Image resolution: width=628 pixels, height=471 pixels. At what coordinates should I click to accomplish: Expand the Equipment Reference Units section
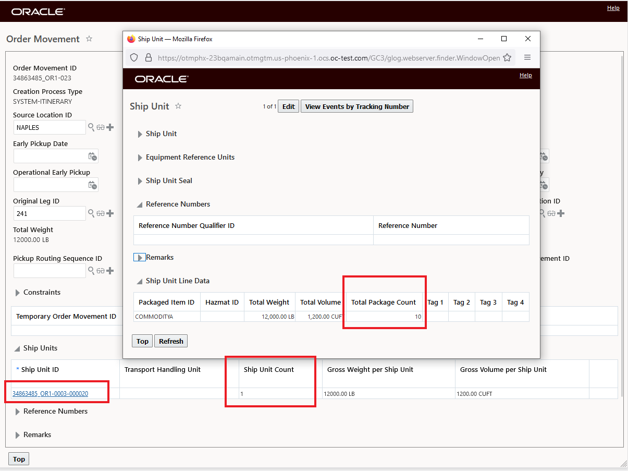click(x=140, y=158)
